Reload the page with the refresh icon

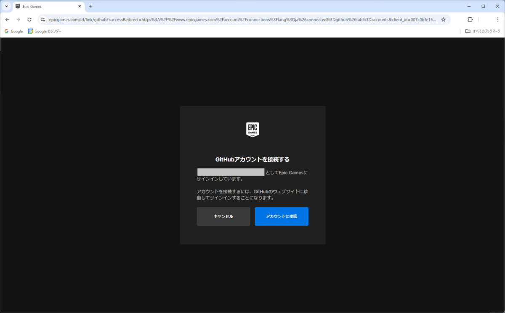29,19
